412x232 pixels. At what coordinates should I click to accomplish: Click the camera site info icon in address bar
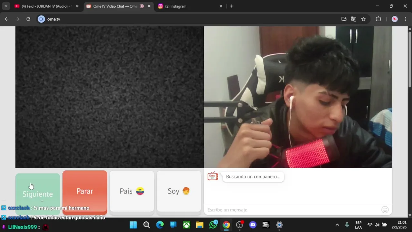(x=41, y=19)
